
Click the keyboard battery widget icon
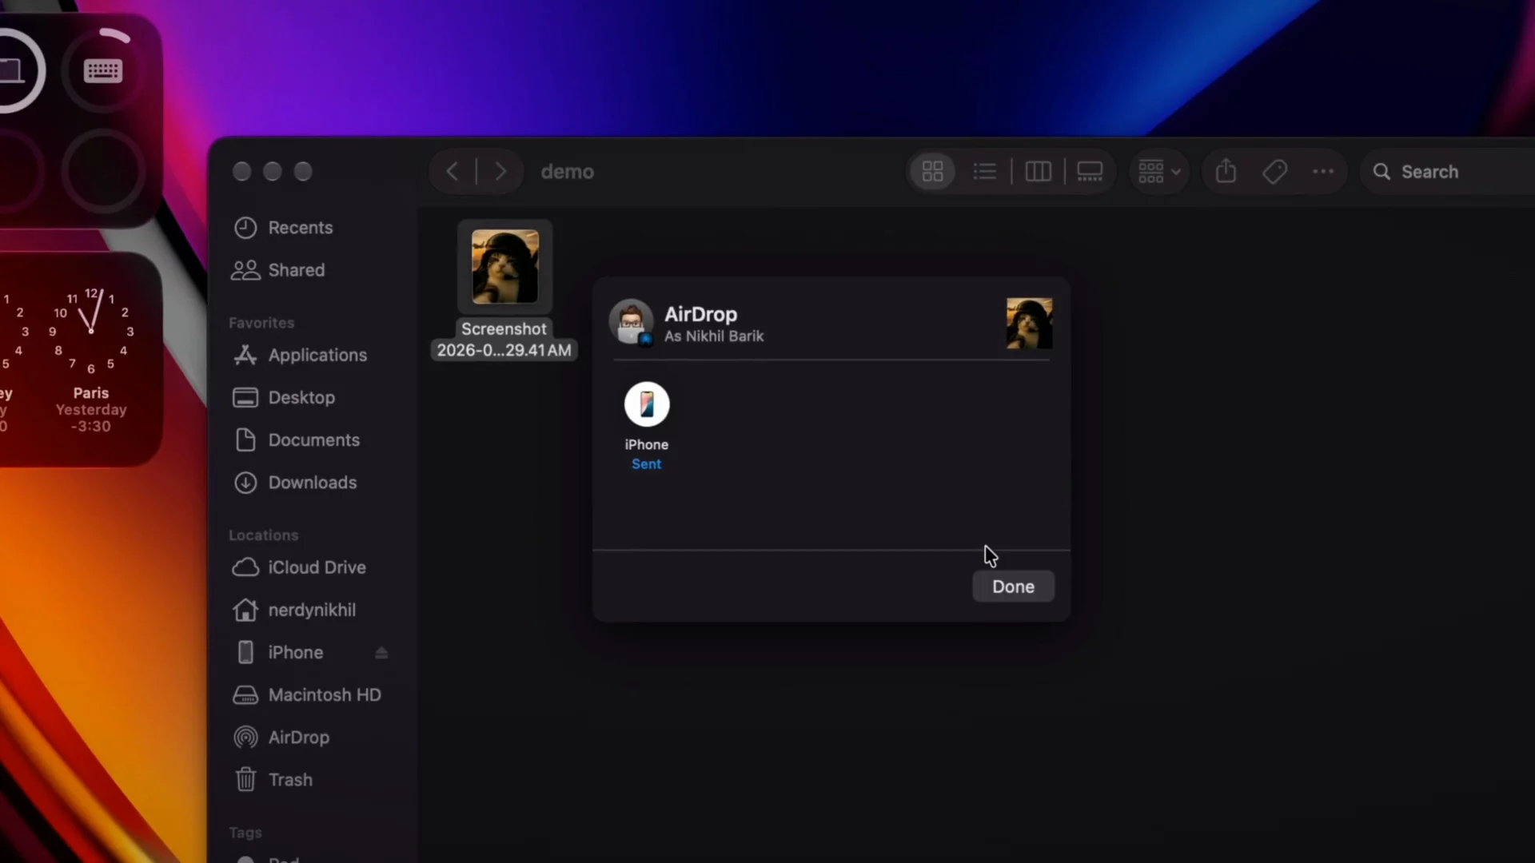pos(103,71)
